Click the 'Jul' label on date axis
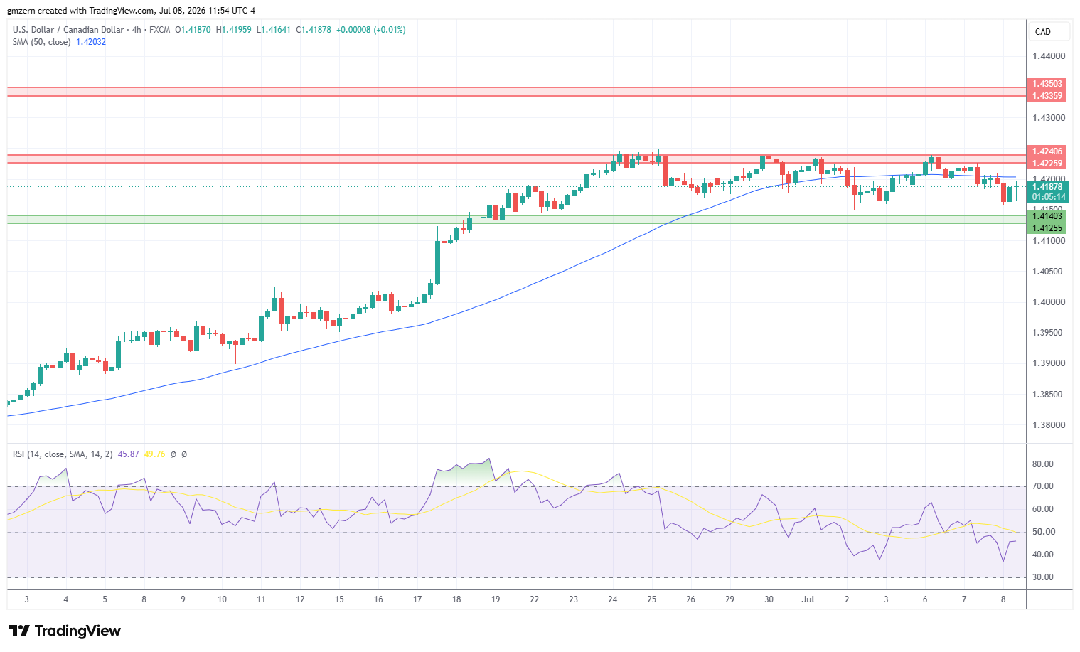 tap(808, 599)
